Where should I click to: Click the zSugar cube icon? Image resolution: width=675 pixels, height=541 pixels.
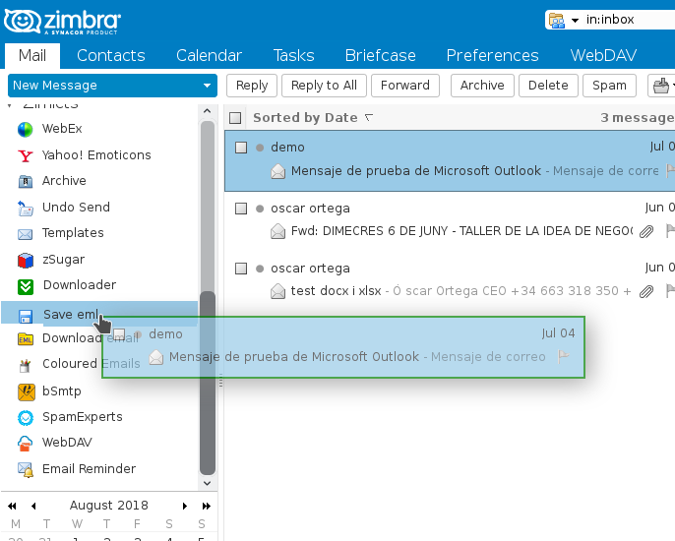[x=26, y=260]
